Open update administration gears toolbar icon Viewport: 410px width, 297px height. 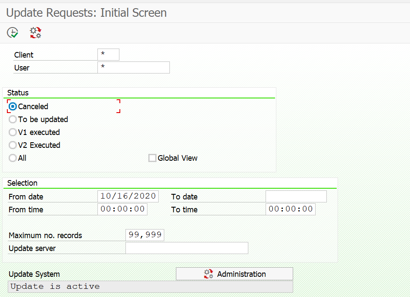coord(35,33)
